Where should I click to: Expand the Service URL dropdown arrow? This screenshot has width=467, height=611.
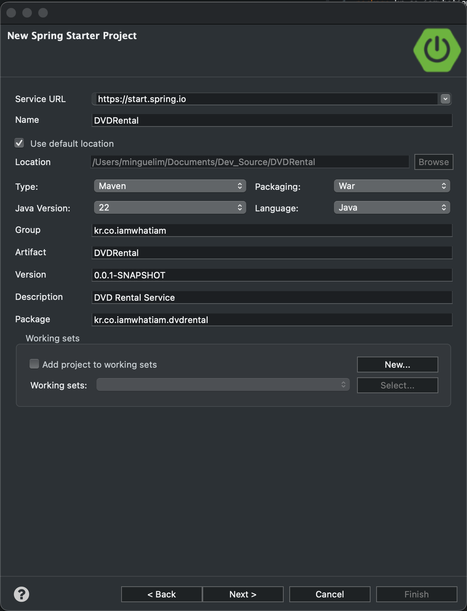(x=445, y=99)
